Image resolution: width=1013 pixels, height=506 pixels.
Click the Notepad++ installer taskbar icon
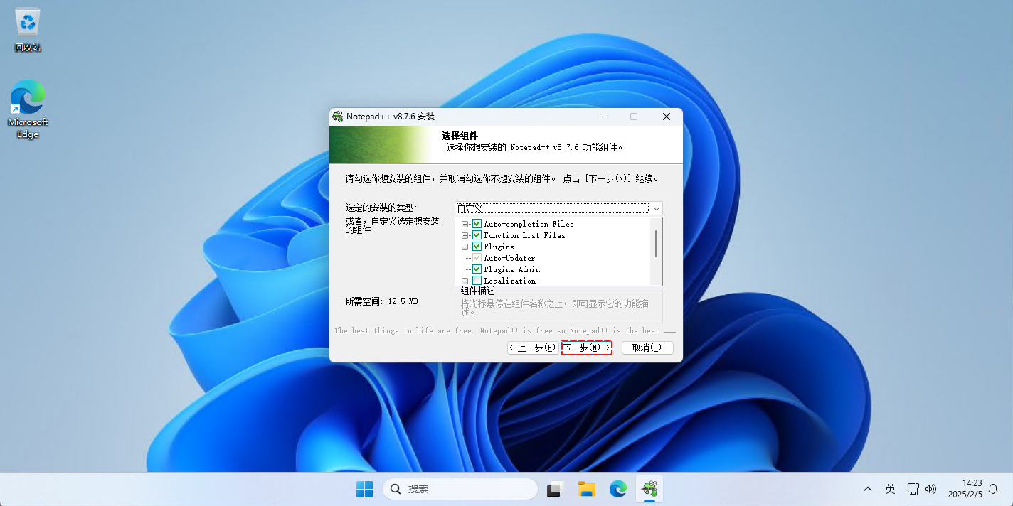649,489
